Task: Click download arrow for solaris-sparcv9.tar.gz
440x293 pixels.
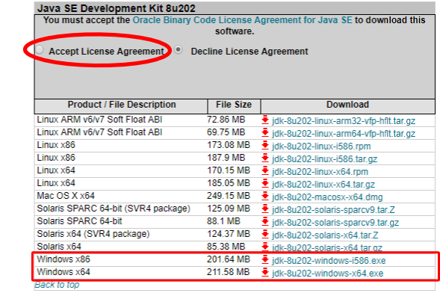Action: tap(265, 222)
